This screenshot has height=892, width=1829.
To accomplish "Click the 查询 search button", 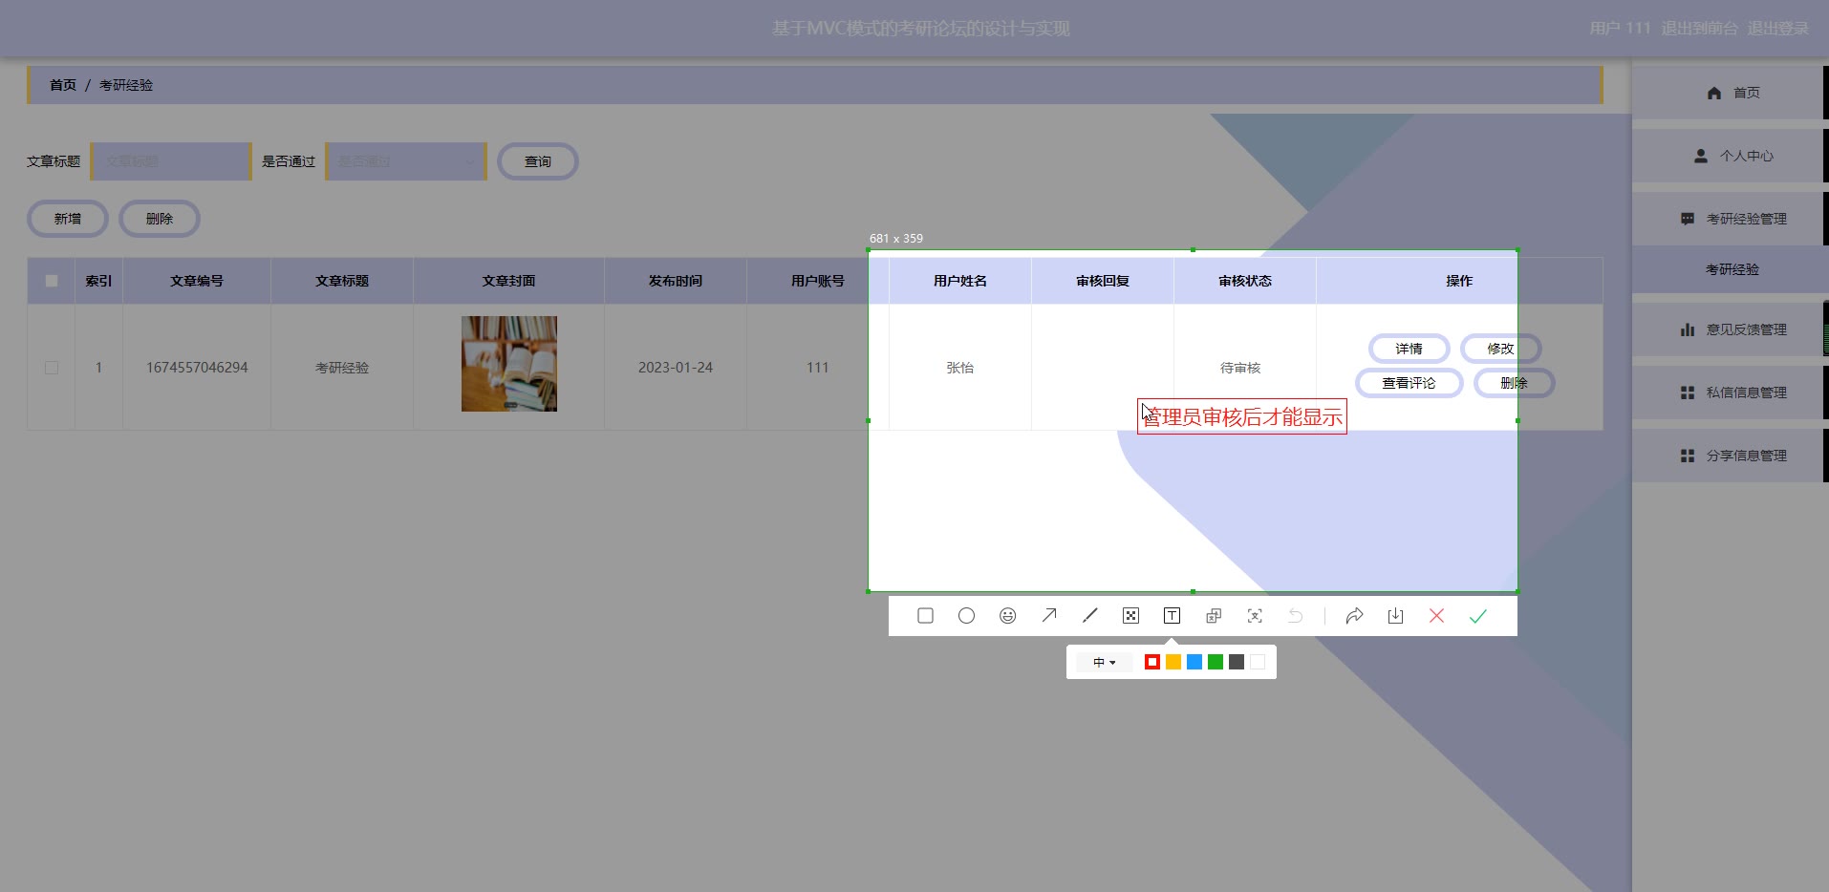I will (x=538, y=161).
